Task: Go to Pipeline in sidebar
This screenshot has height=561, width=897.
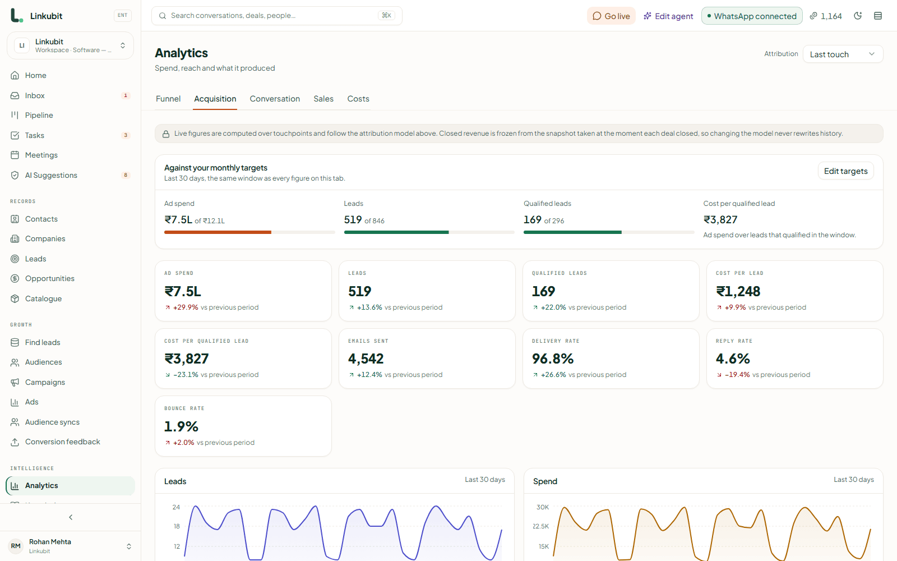Action: coord(70,115)
